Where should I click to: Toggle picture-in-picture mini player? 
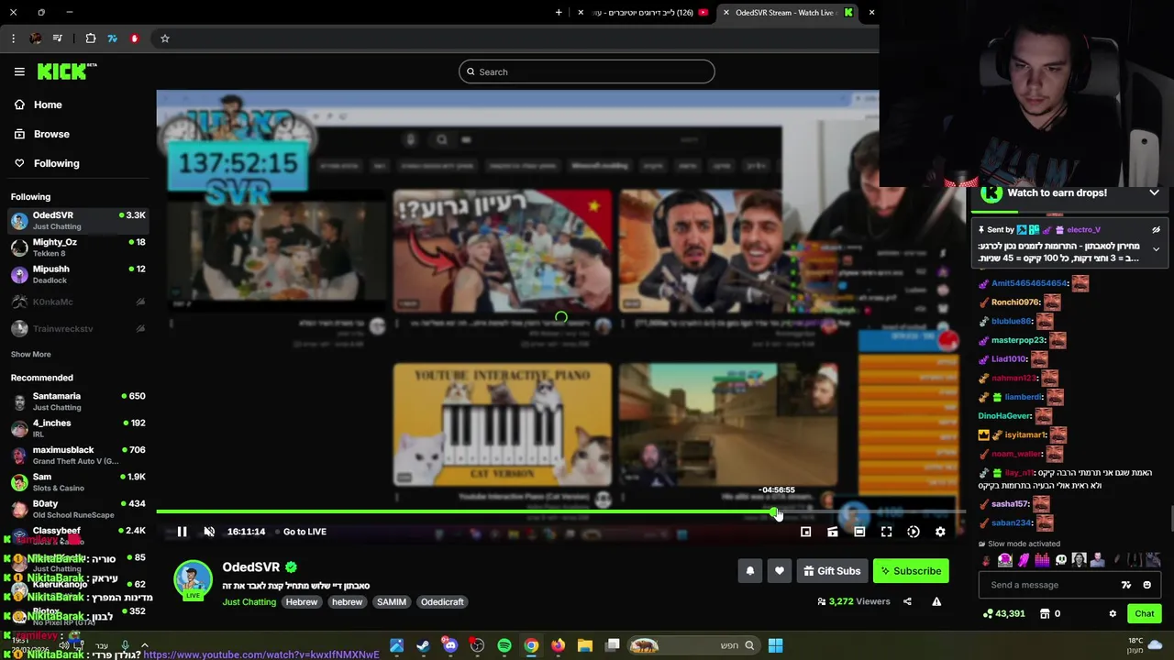point(805,532)
